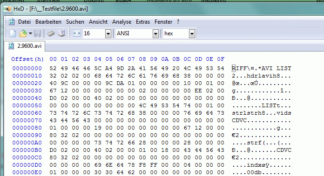Viewport: 324px width, 176px height.
Task: Click decoded text '2...hdrlavih8...'
Action: pyautogui.click(x=262, y=76)
